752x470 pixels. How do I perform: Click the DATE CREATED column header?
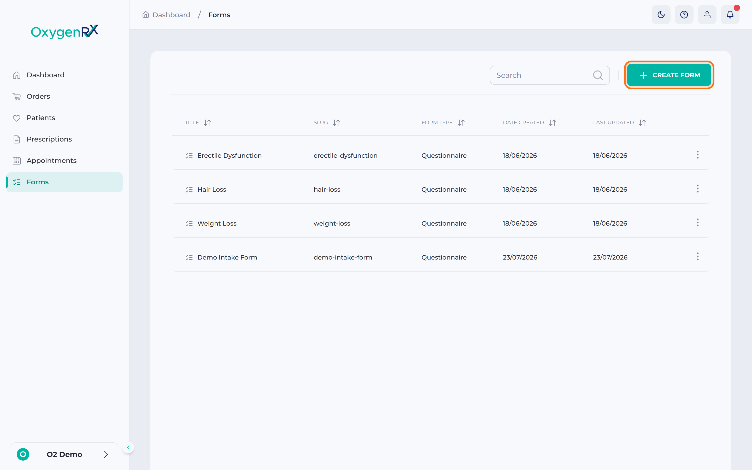coord(523,122)
